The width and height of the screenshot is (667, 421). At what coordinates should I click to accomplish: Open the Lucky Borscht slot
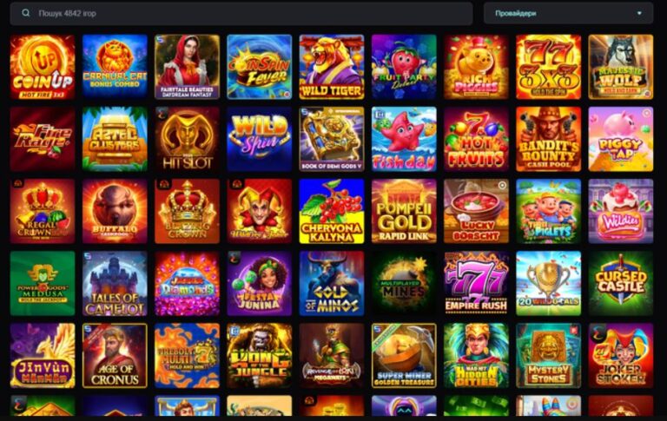[x=477, y=211]
